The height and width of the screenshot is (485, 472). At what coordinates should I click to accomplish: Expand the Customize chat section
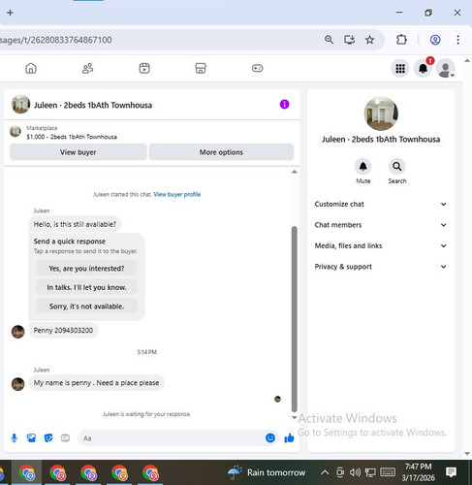click(x=381, y=204)
